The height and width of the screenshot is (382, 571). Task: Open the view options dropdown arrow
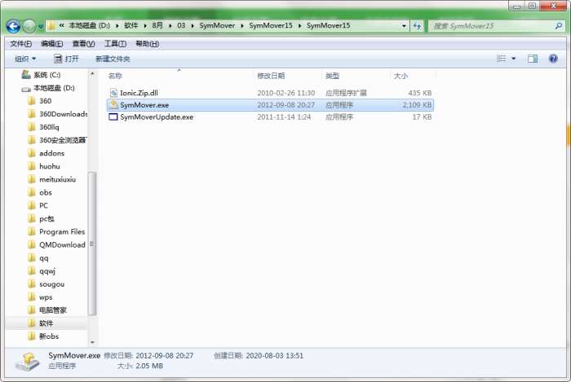pos(513,59)
